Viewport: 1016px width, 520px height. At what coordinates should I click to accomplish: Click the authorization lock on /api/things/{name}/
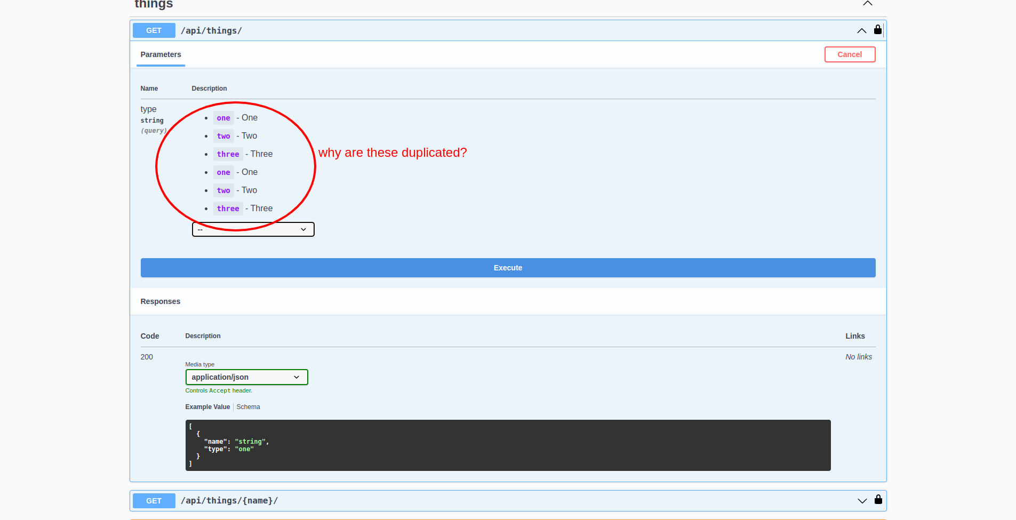coord(877,500)
